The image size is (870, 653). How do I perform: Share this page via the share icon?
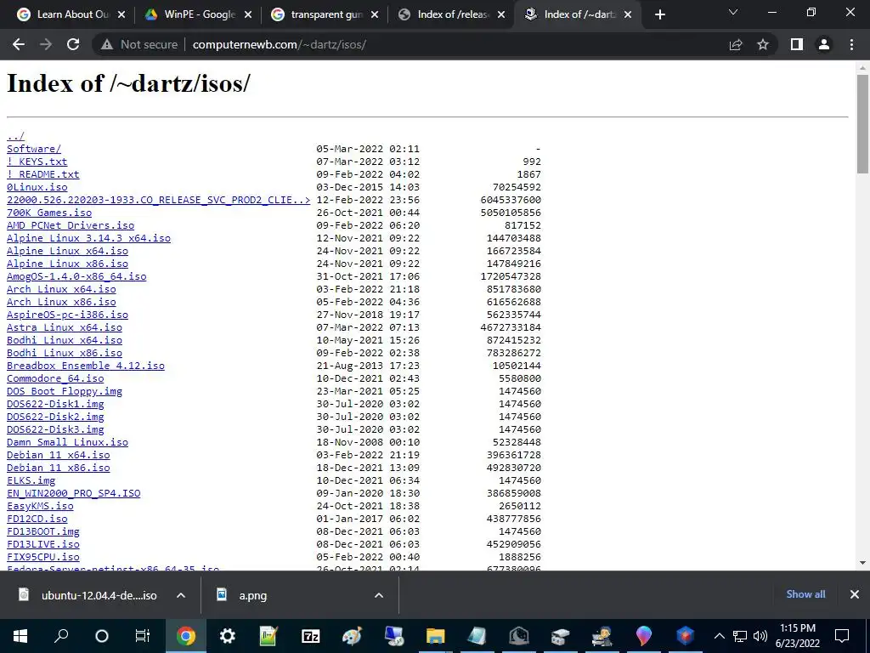coord(736,44)
